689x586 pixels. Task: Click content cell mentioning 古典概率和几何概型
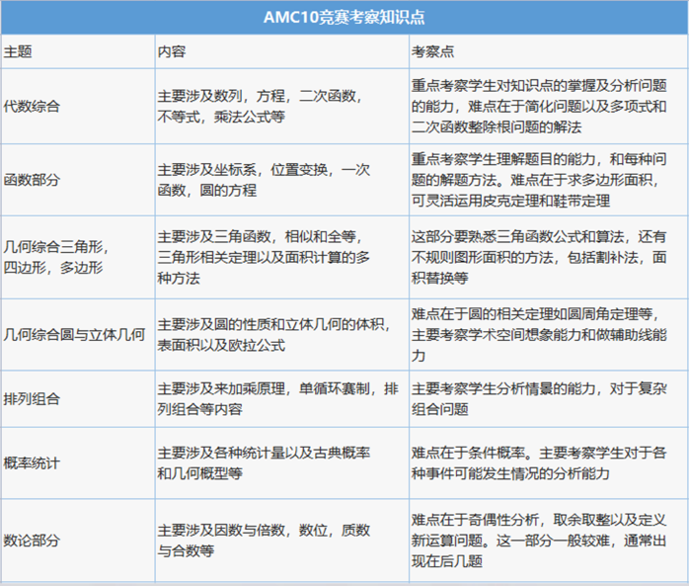[x=281, y=462]
